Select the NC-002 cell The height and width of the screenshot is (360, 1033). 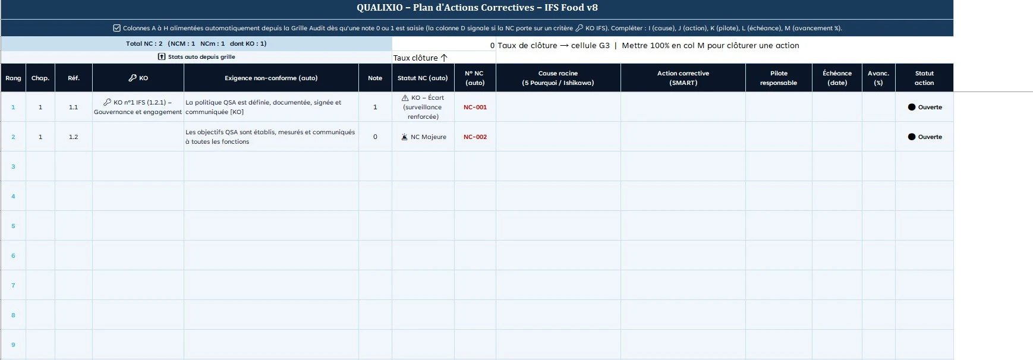[475, 137]
